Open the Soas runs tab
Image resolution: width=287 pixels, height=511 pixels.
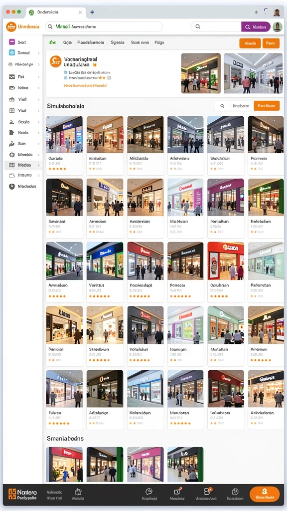(x=140, y=42)
